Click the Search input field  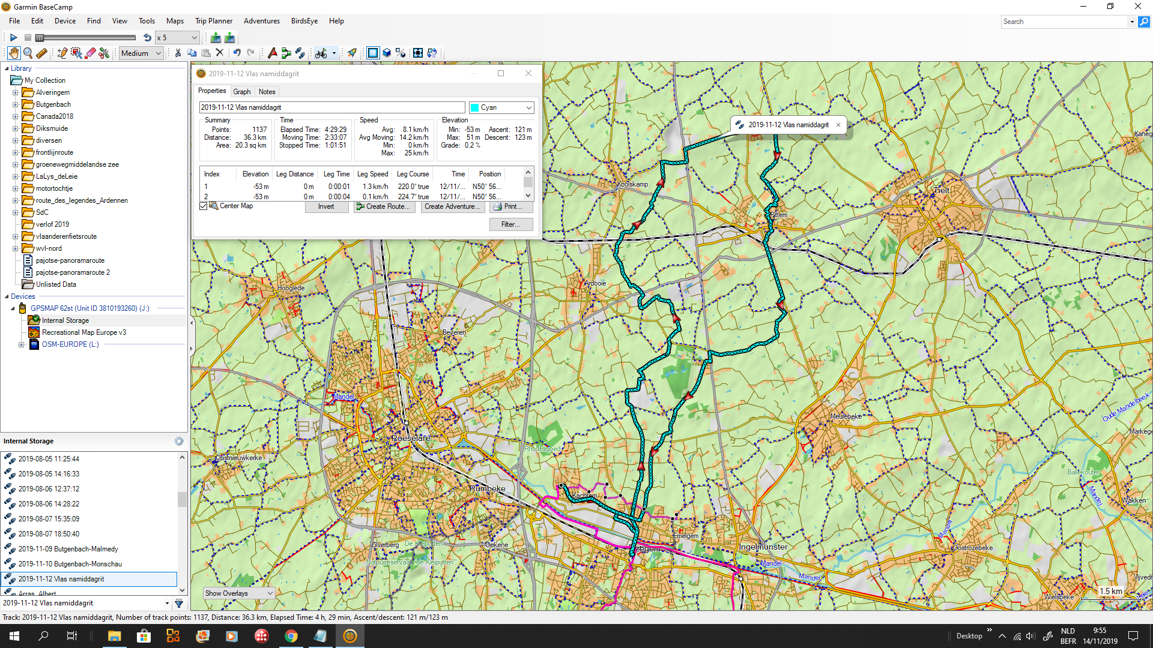click(1065, 22)
